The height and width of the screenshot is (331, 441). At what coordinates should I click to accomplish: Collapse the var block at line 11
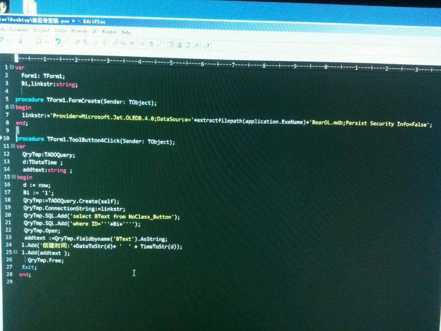[13, 146]
